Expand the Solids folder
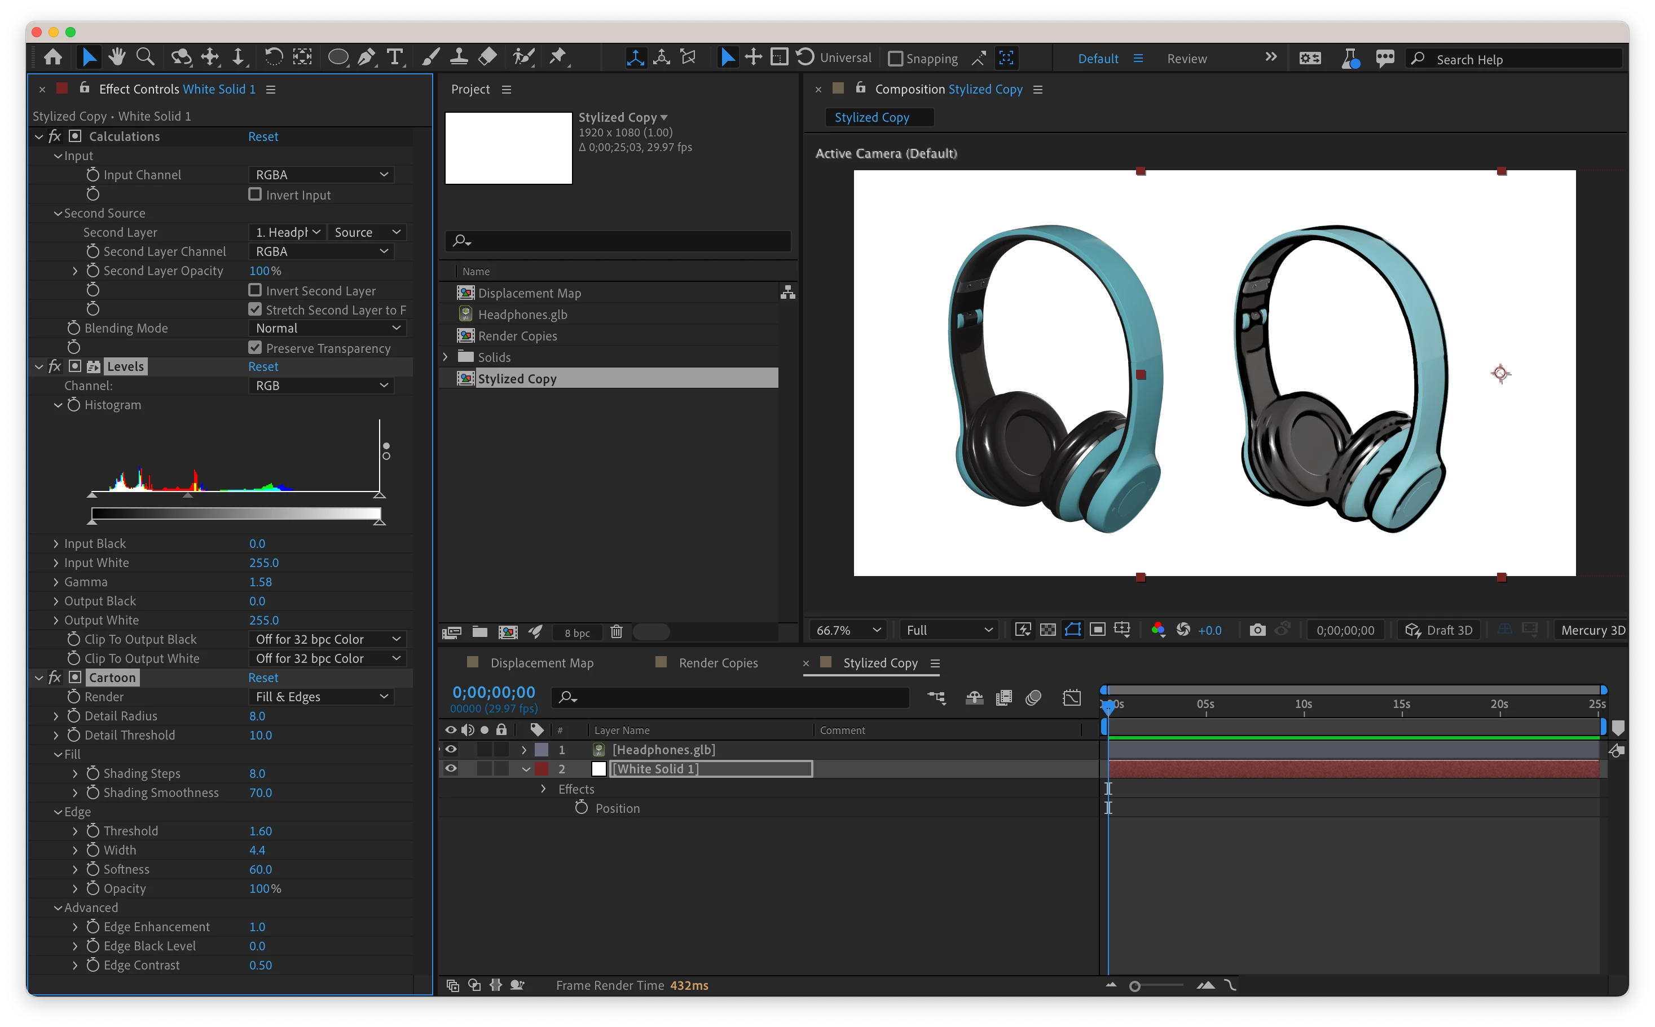Screen dimensions: 1655x1027 [446, 357]
